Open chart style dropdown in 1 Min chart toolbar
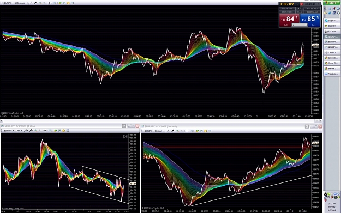The image size is (341, 213). click(x=26, y=131)
